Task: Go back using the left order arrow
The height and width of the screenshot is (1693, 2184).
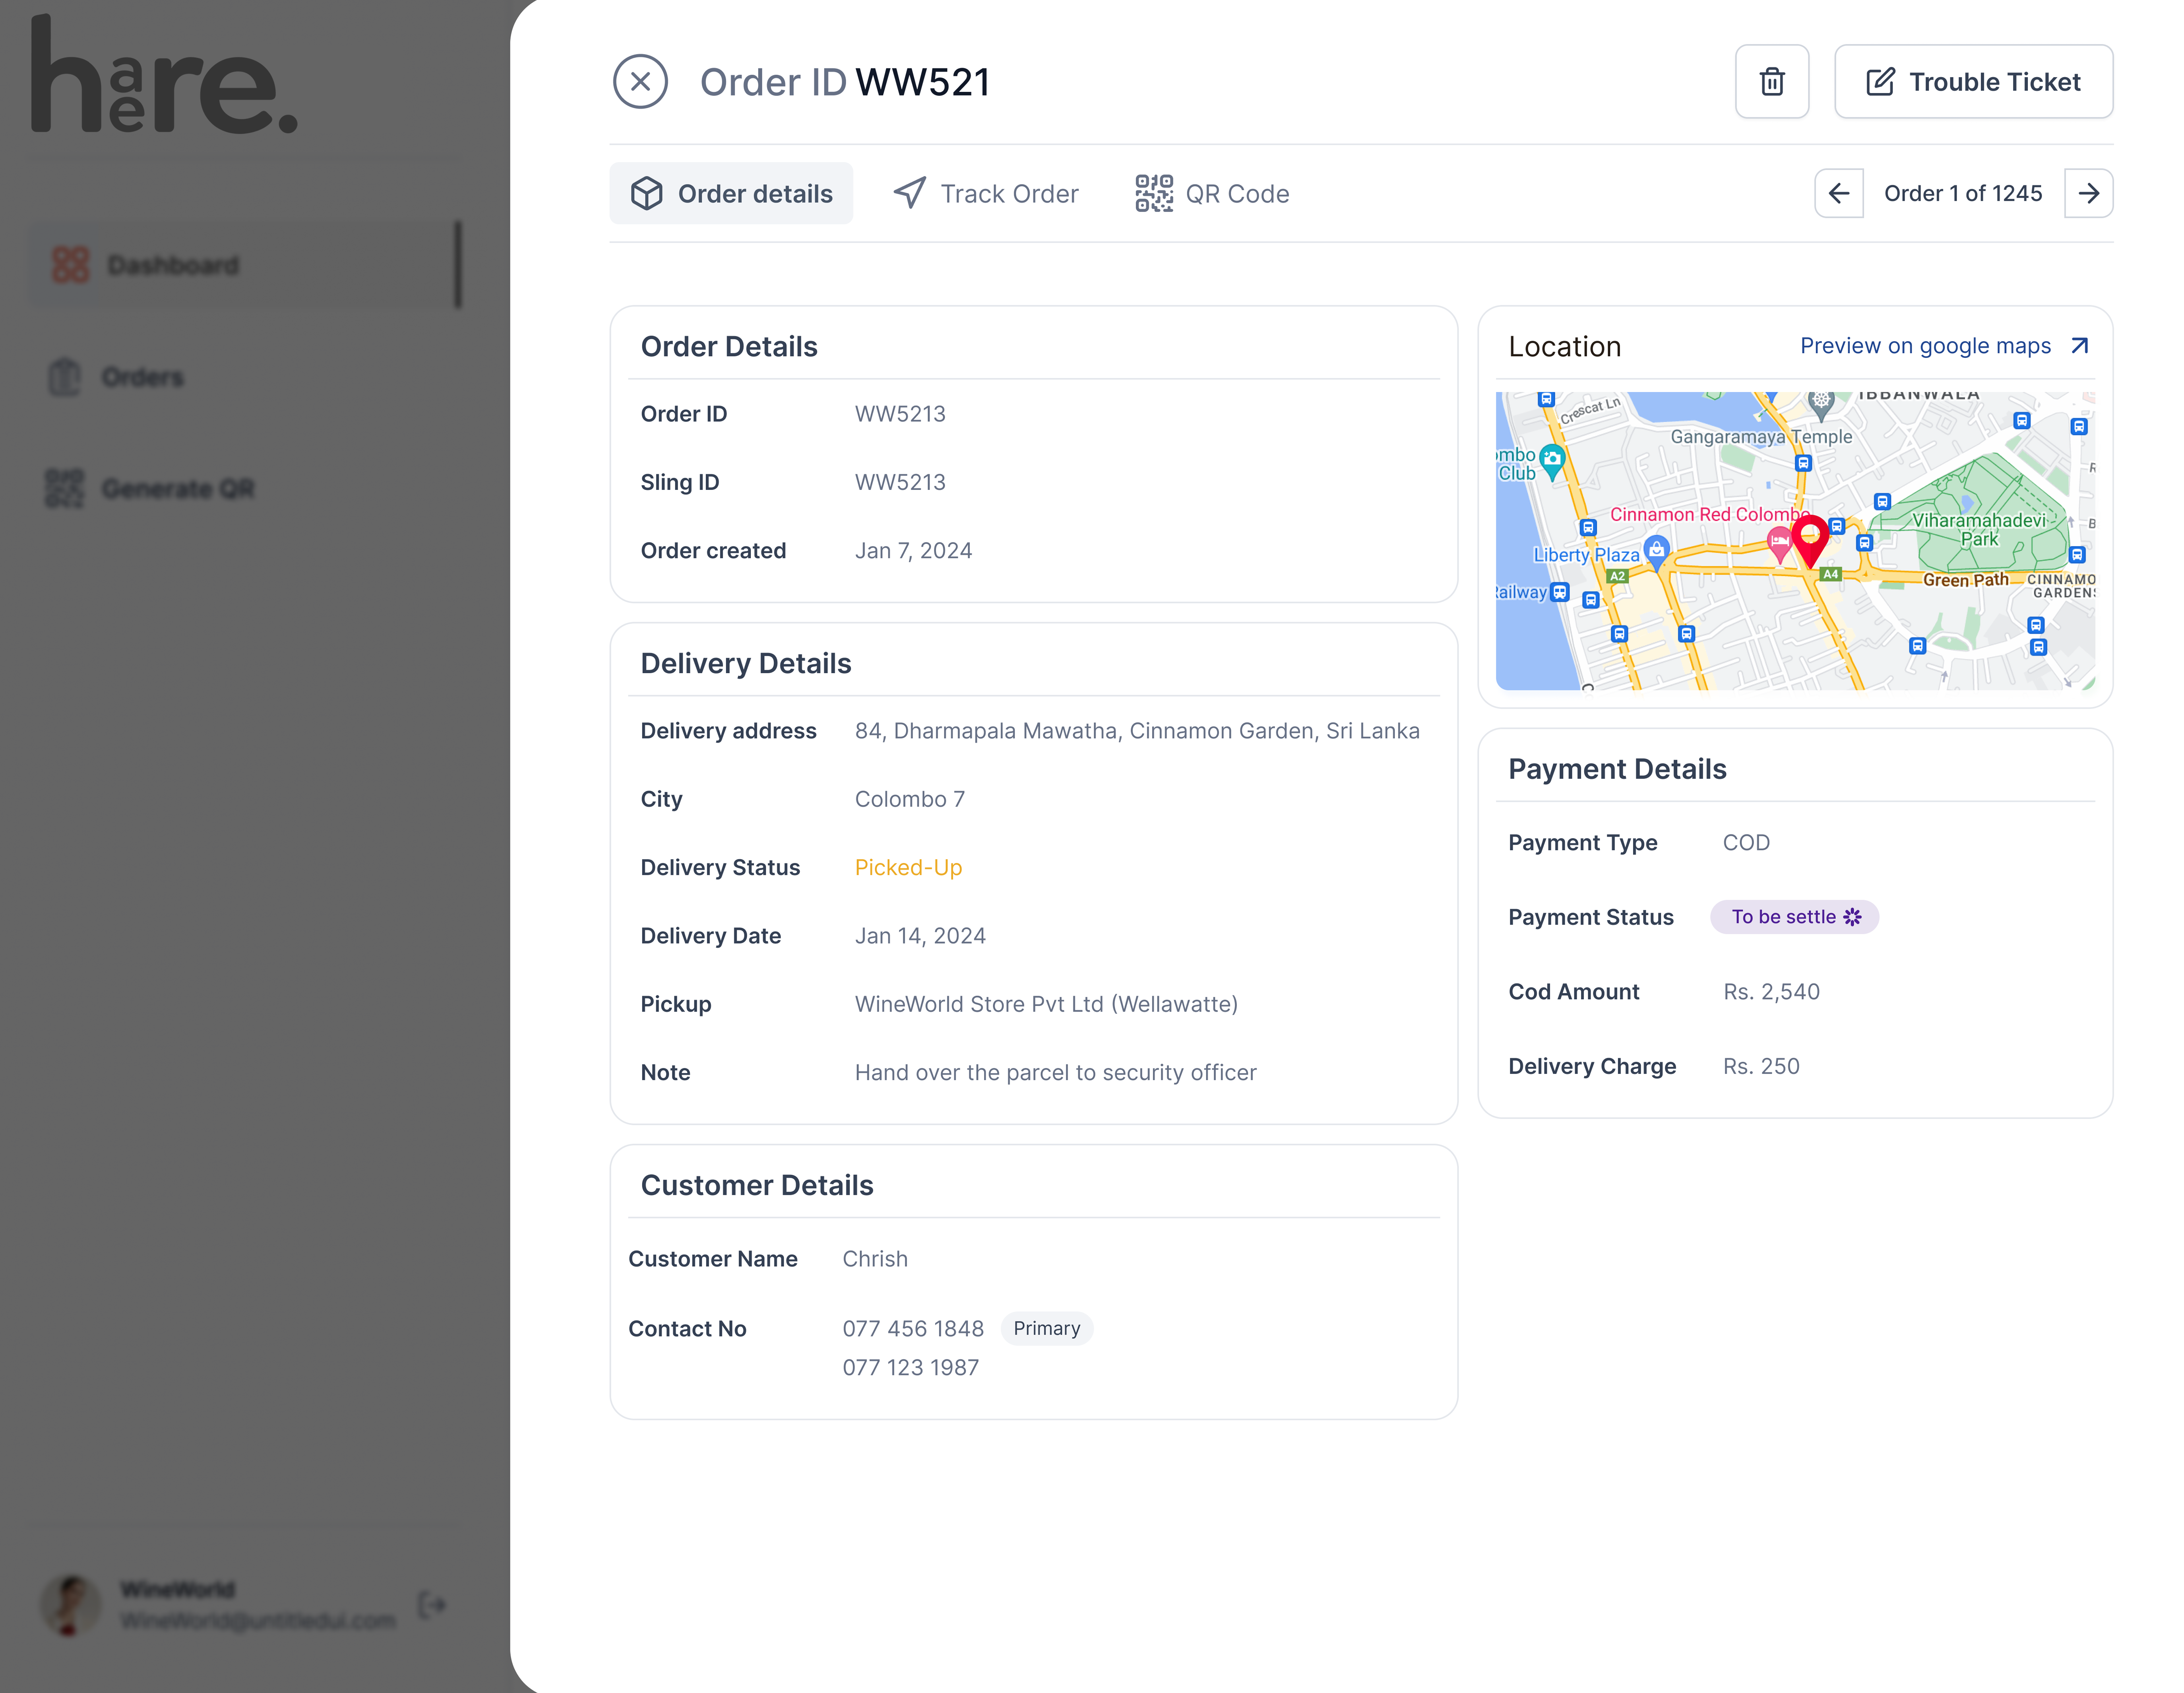Action: [1839, 193]
